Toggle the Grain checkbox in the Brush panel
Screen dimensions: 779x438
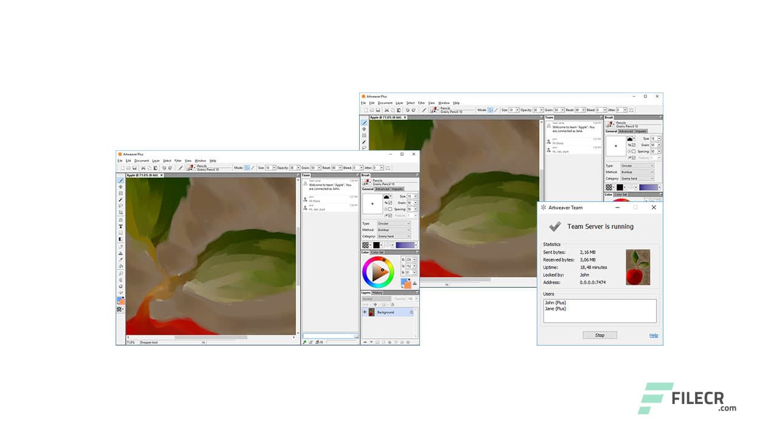[389, 203]
